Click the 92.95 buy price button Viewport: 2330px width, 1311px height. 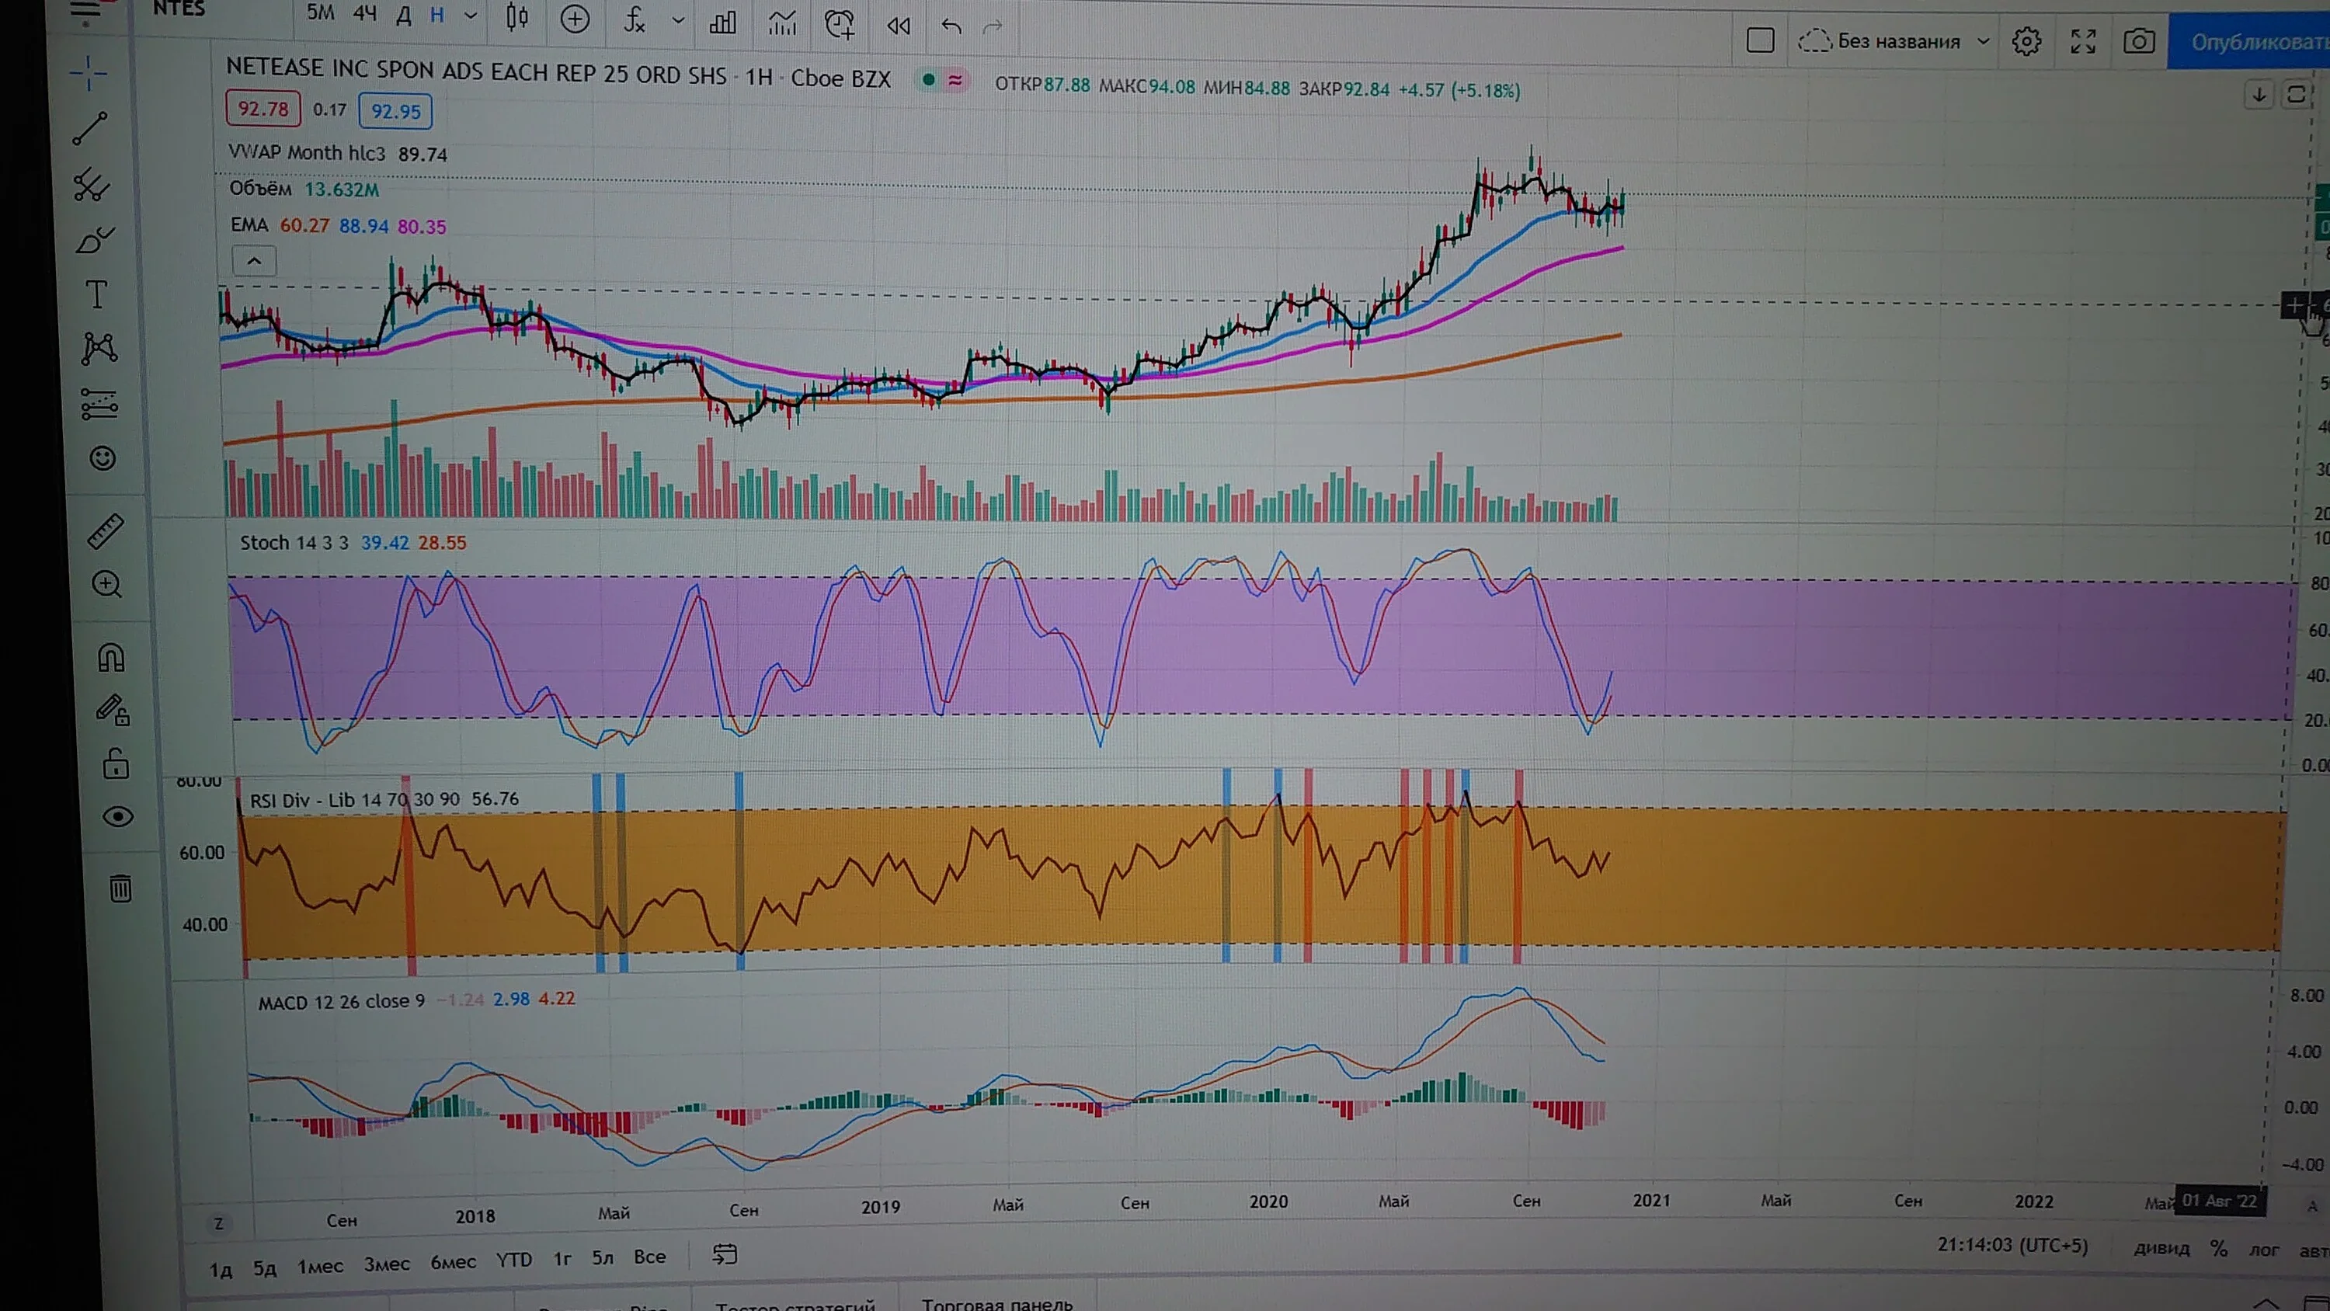coord(396,111)
